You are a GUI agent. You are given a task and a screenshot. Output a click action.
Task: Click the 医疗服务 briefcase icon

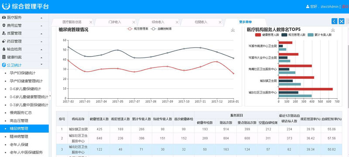point(4,17)
